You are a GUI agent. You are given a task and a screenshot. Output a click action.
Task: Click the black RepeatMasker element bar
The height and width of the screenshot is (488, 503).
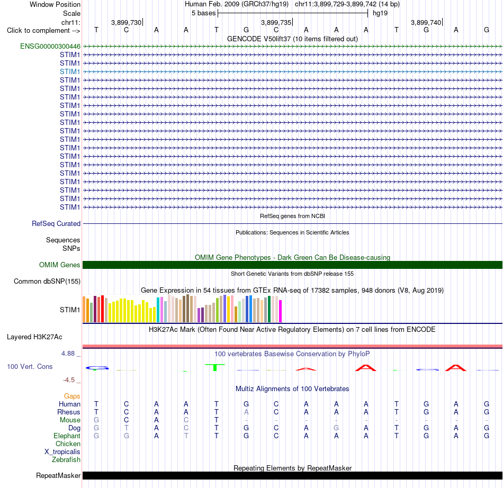pyautogui.click(x=292, y=475)
